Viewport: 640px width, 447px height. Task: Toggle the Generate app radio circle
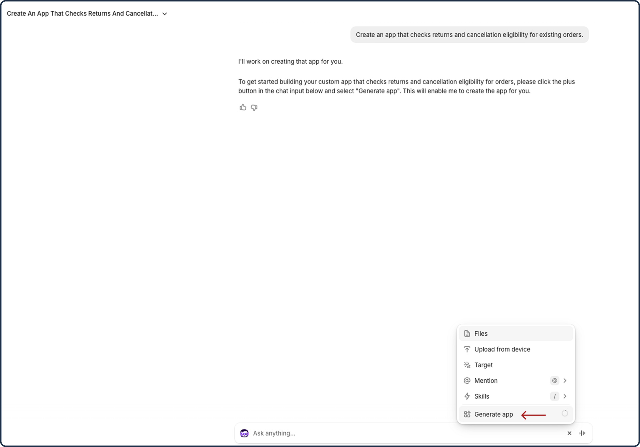(565, 414)
